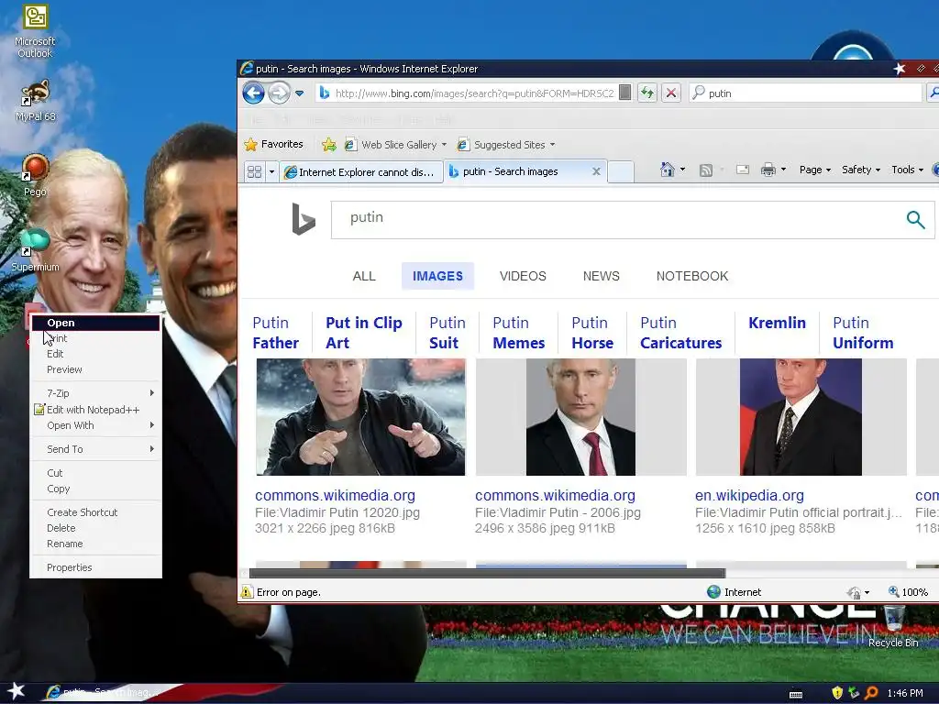
Task: Open the en.wikipedia.org result link
Action: 749,496
